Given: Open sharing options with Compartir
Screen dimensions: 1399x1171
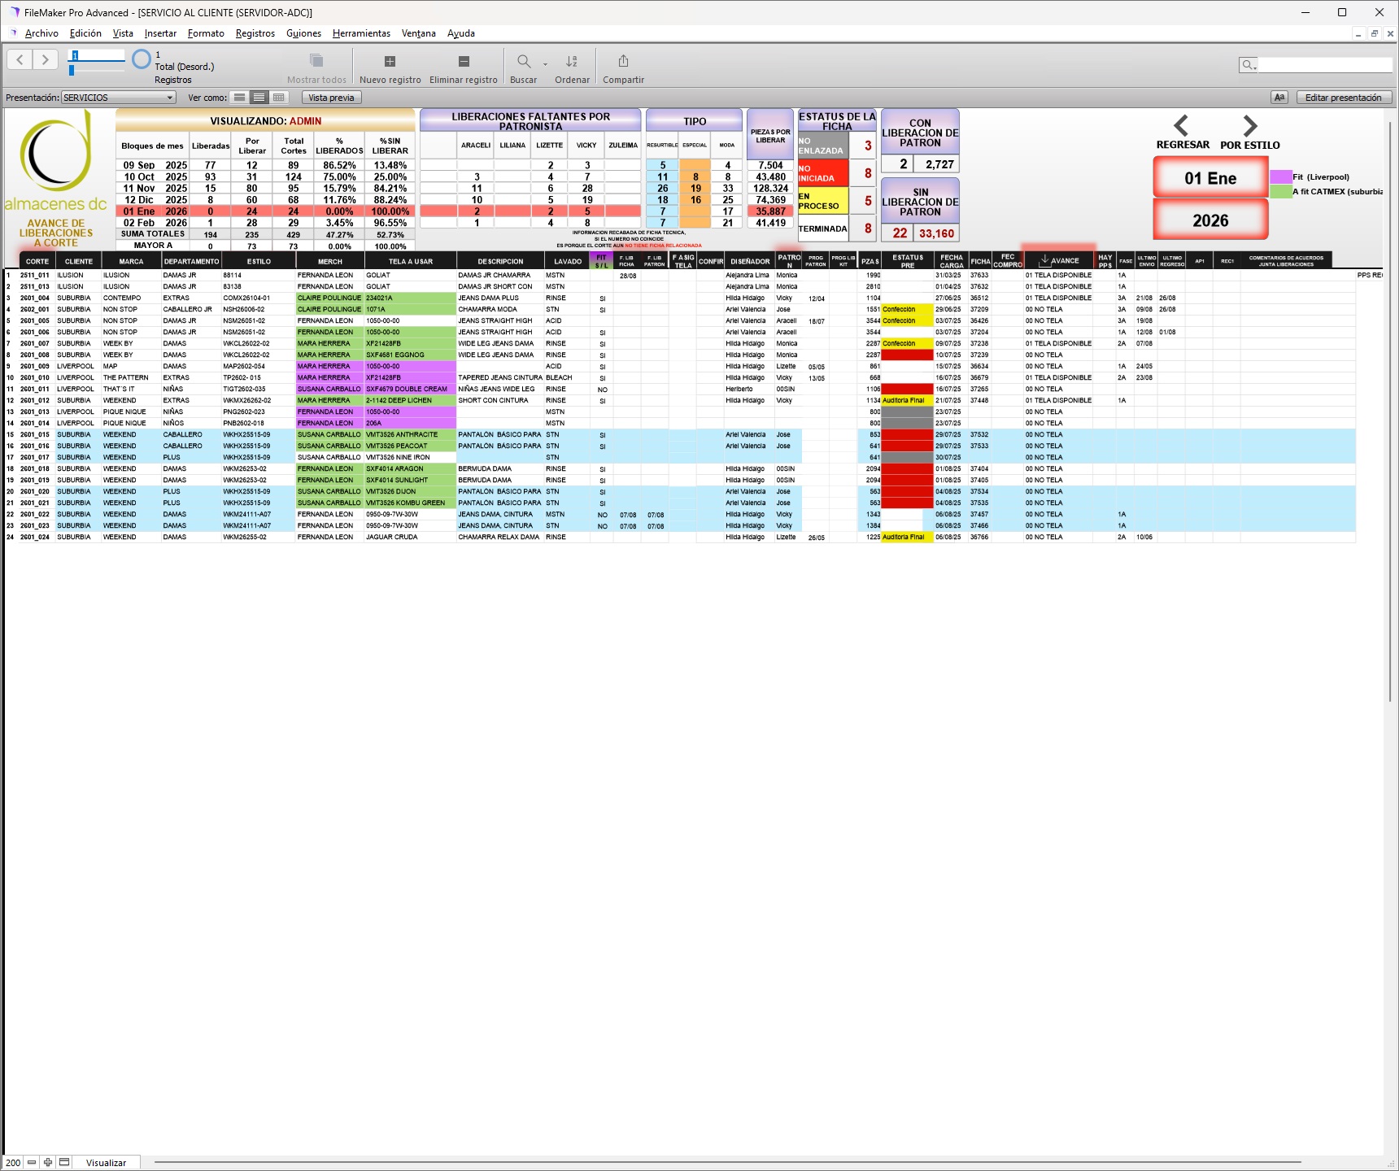Looking at the screenshot, I should [x=623, y=62].
